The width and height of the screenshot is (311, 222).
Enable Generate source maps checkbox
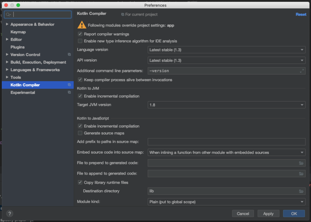80,133
